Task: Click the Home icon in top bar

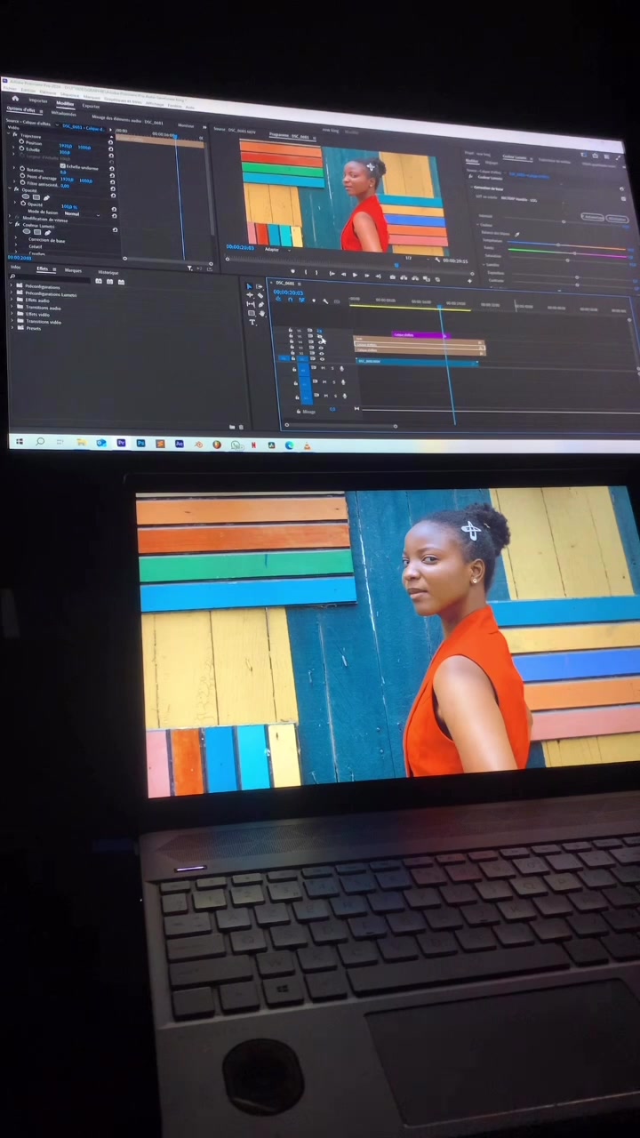Action: click(15, 99)
